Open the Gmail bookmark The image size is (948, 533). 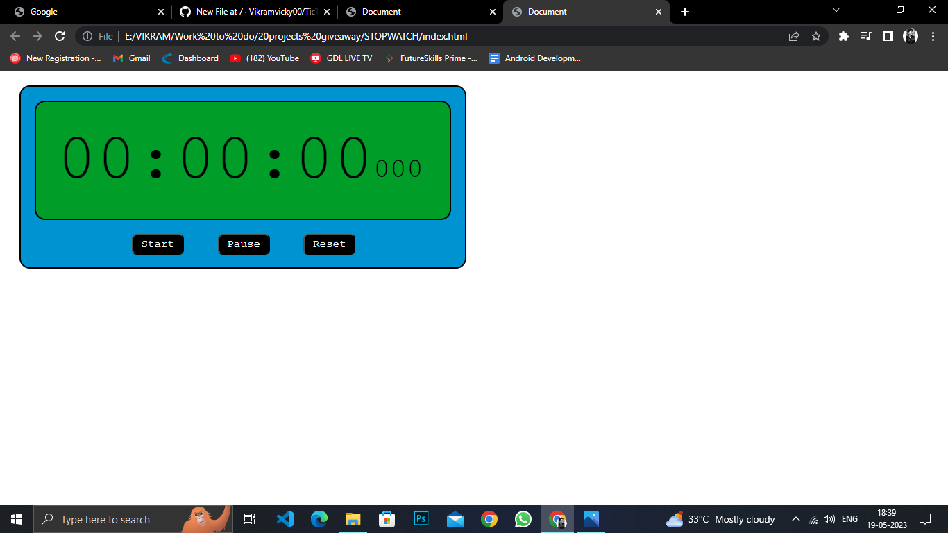click(130, 58)
